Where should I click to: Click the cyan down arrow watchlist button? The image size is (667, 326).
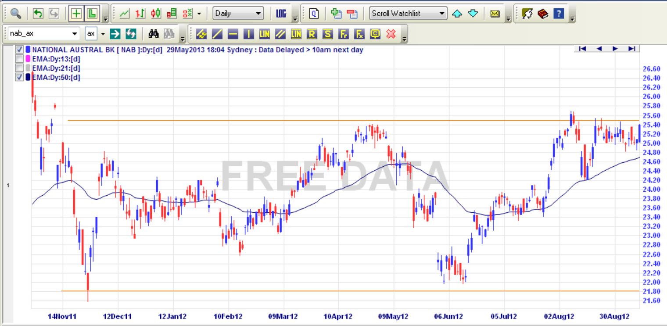pos(473,14)
